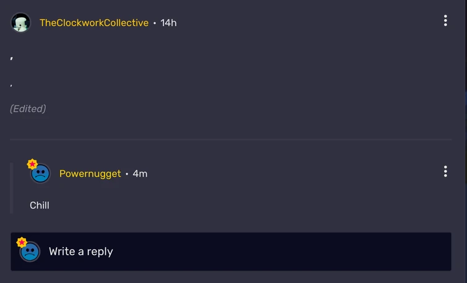Open TheClockworkCollective's profile via username
The image size is (467, 283).
(x=94, y=23)
